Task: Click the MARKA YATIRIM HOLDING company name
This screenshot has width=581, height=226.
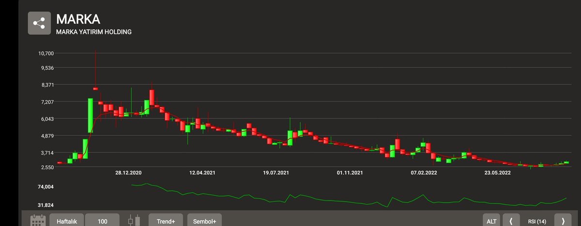Action: click(94, 32)
